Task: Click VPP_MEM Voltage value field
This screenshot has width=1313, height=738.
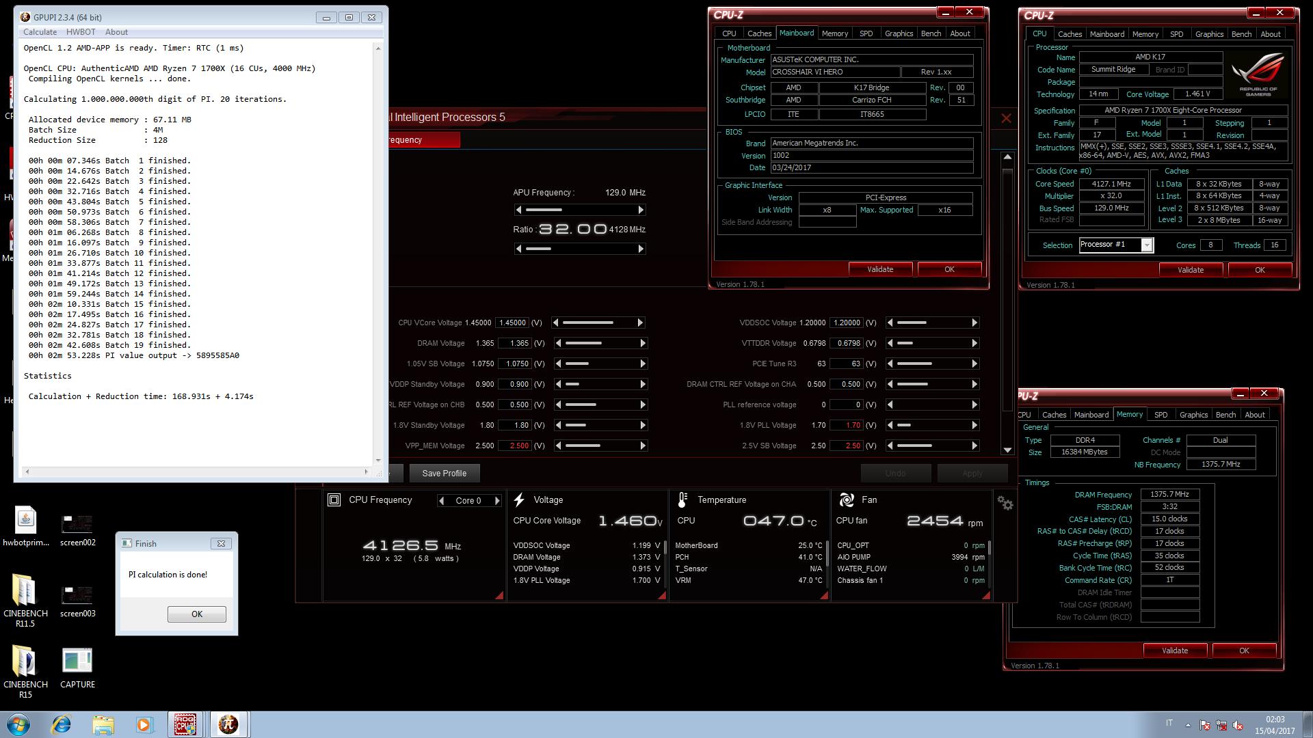Action: [x=514, y=446]
